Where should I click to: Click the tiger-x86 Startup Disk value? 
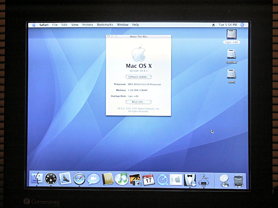133,96
